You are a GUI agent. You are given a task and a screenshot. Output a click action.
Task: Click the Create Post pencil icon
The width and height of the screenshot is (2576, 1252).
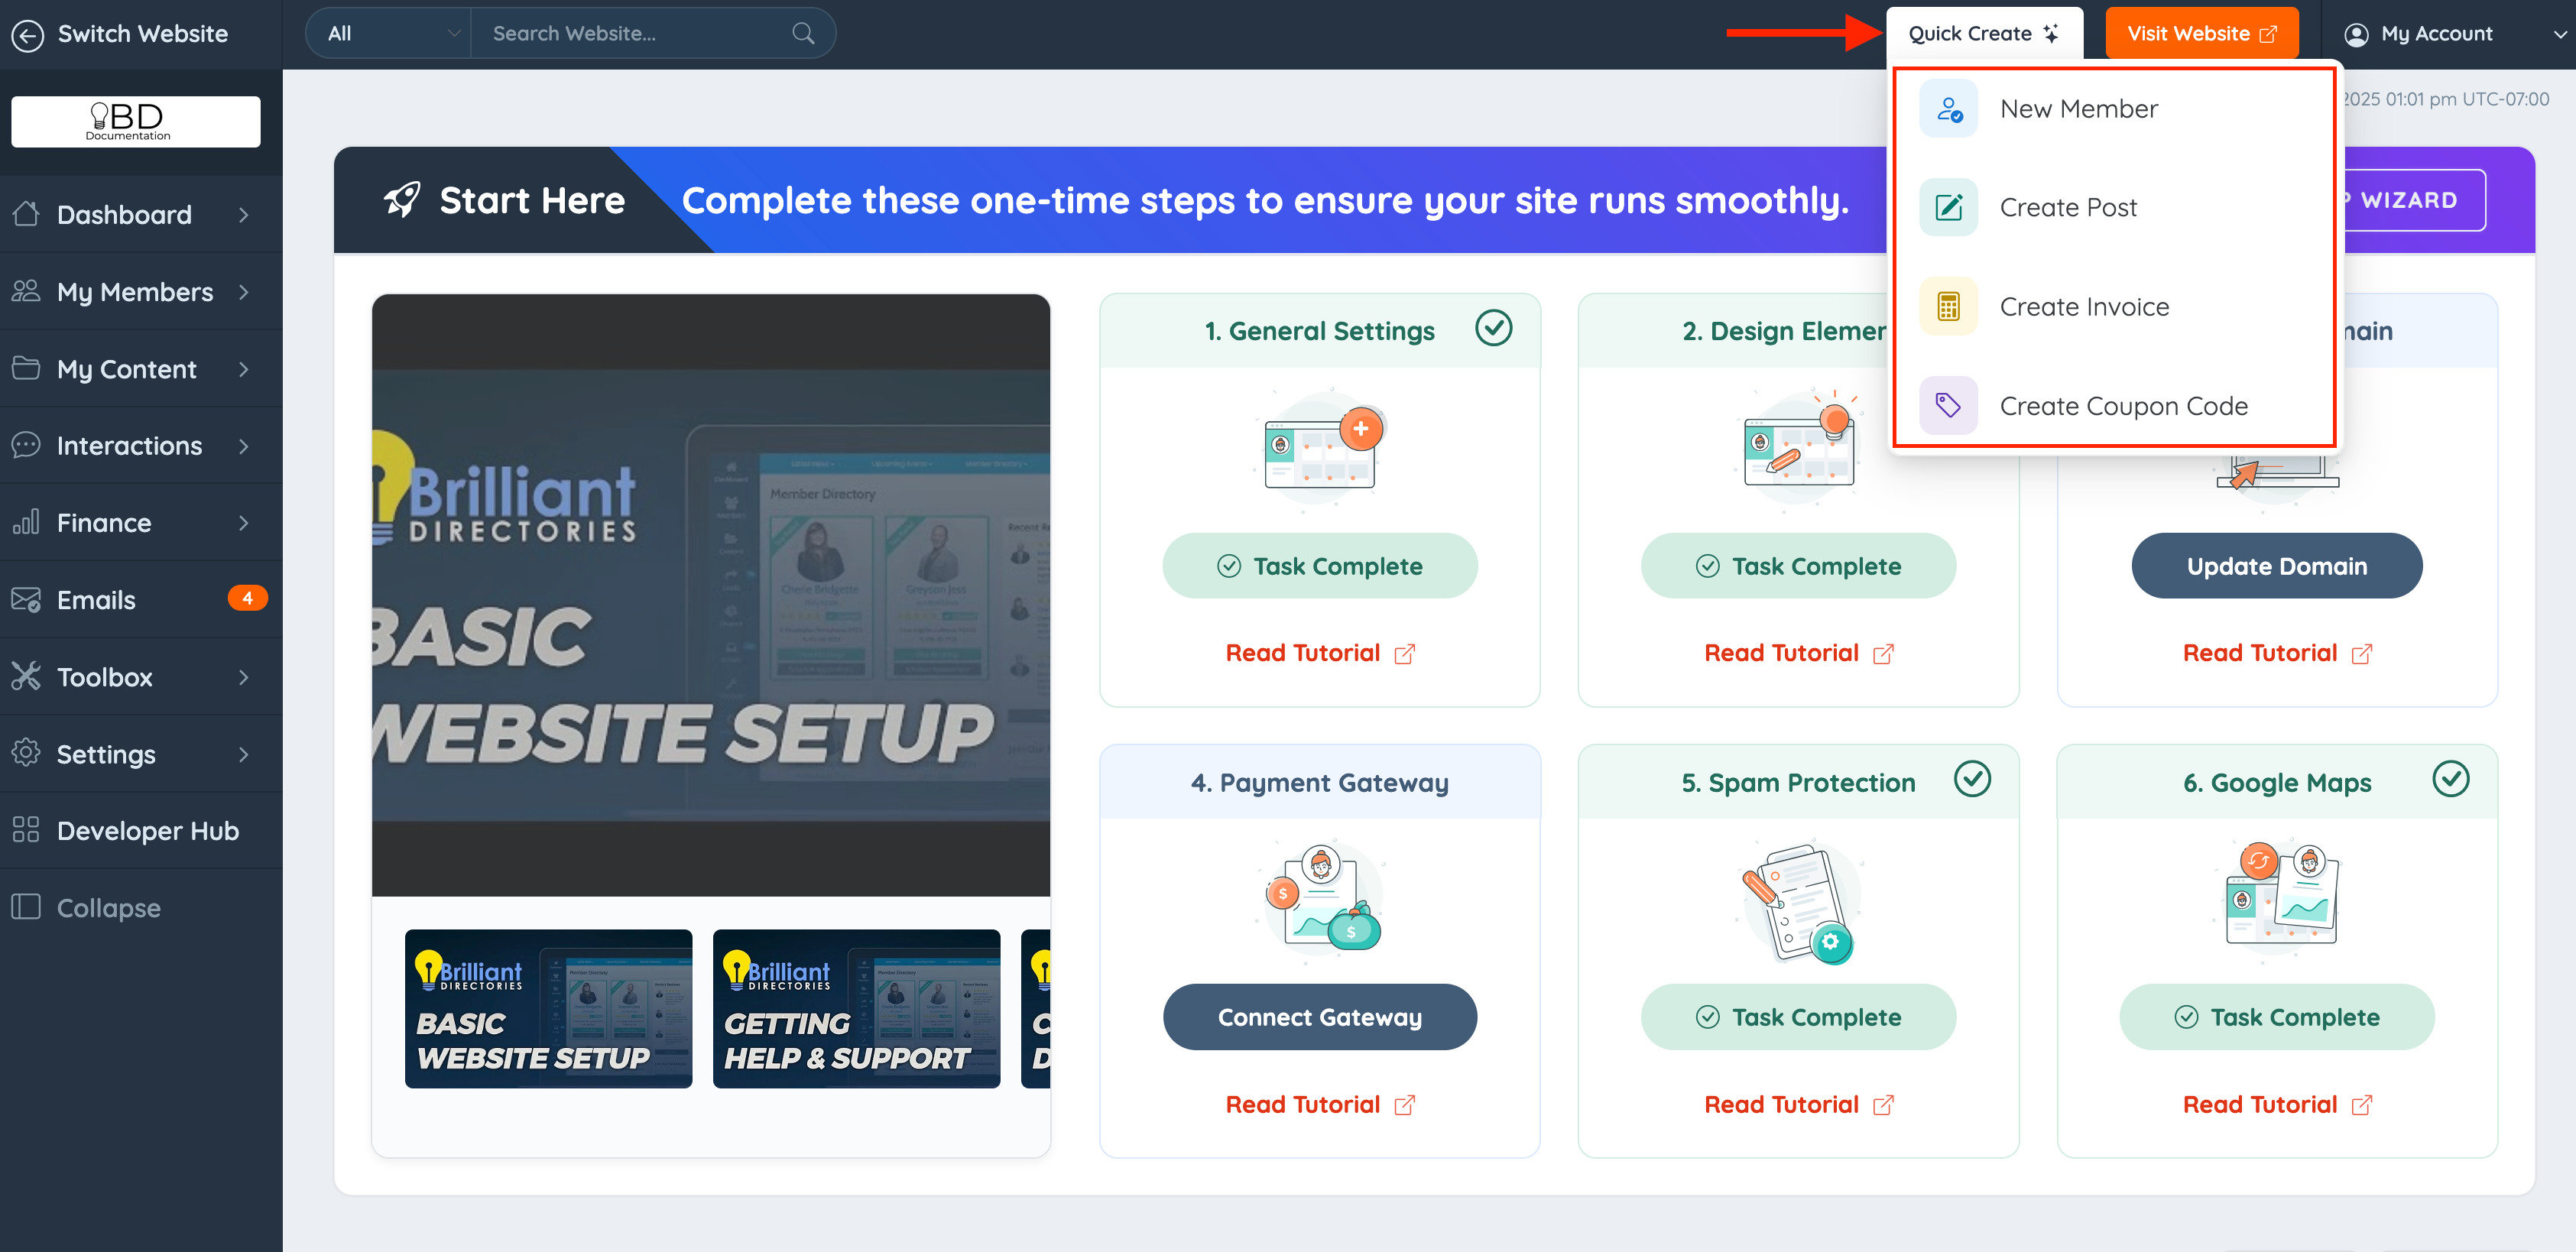coord(1948,207)
